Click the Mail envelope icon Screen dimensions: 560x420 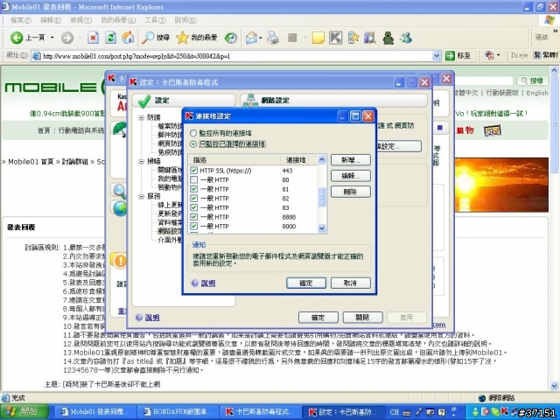coord(251,38)
